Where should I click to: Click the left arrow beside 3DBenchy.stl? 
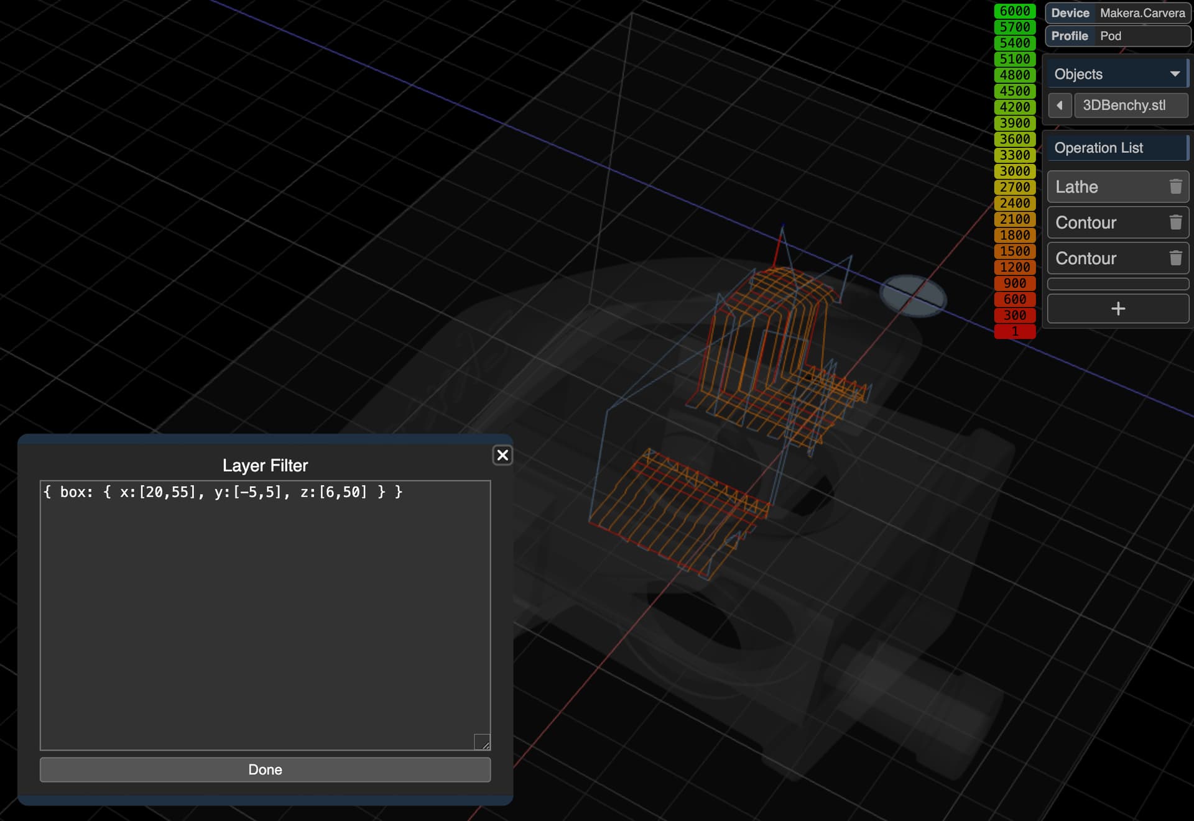pyautogui.click(x=1060, y=106)
